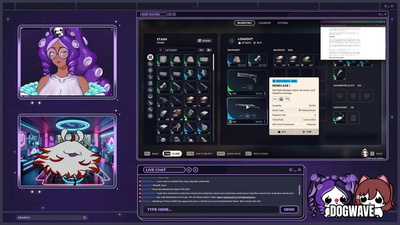Click the Loadout emblem icon
400x225 pixels.
[232, 41]
